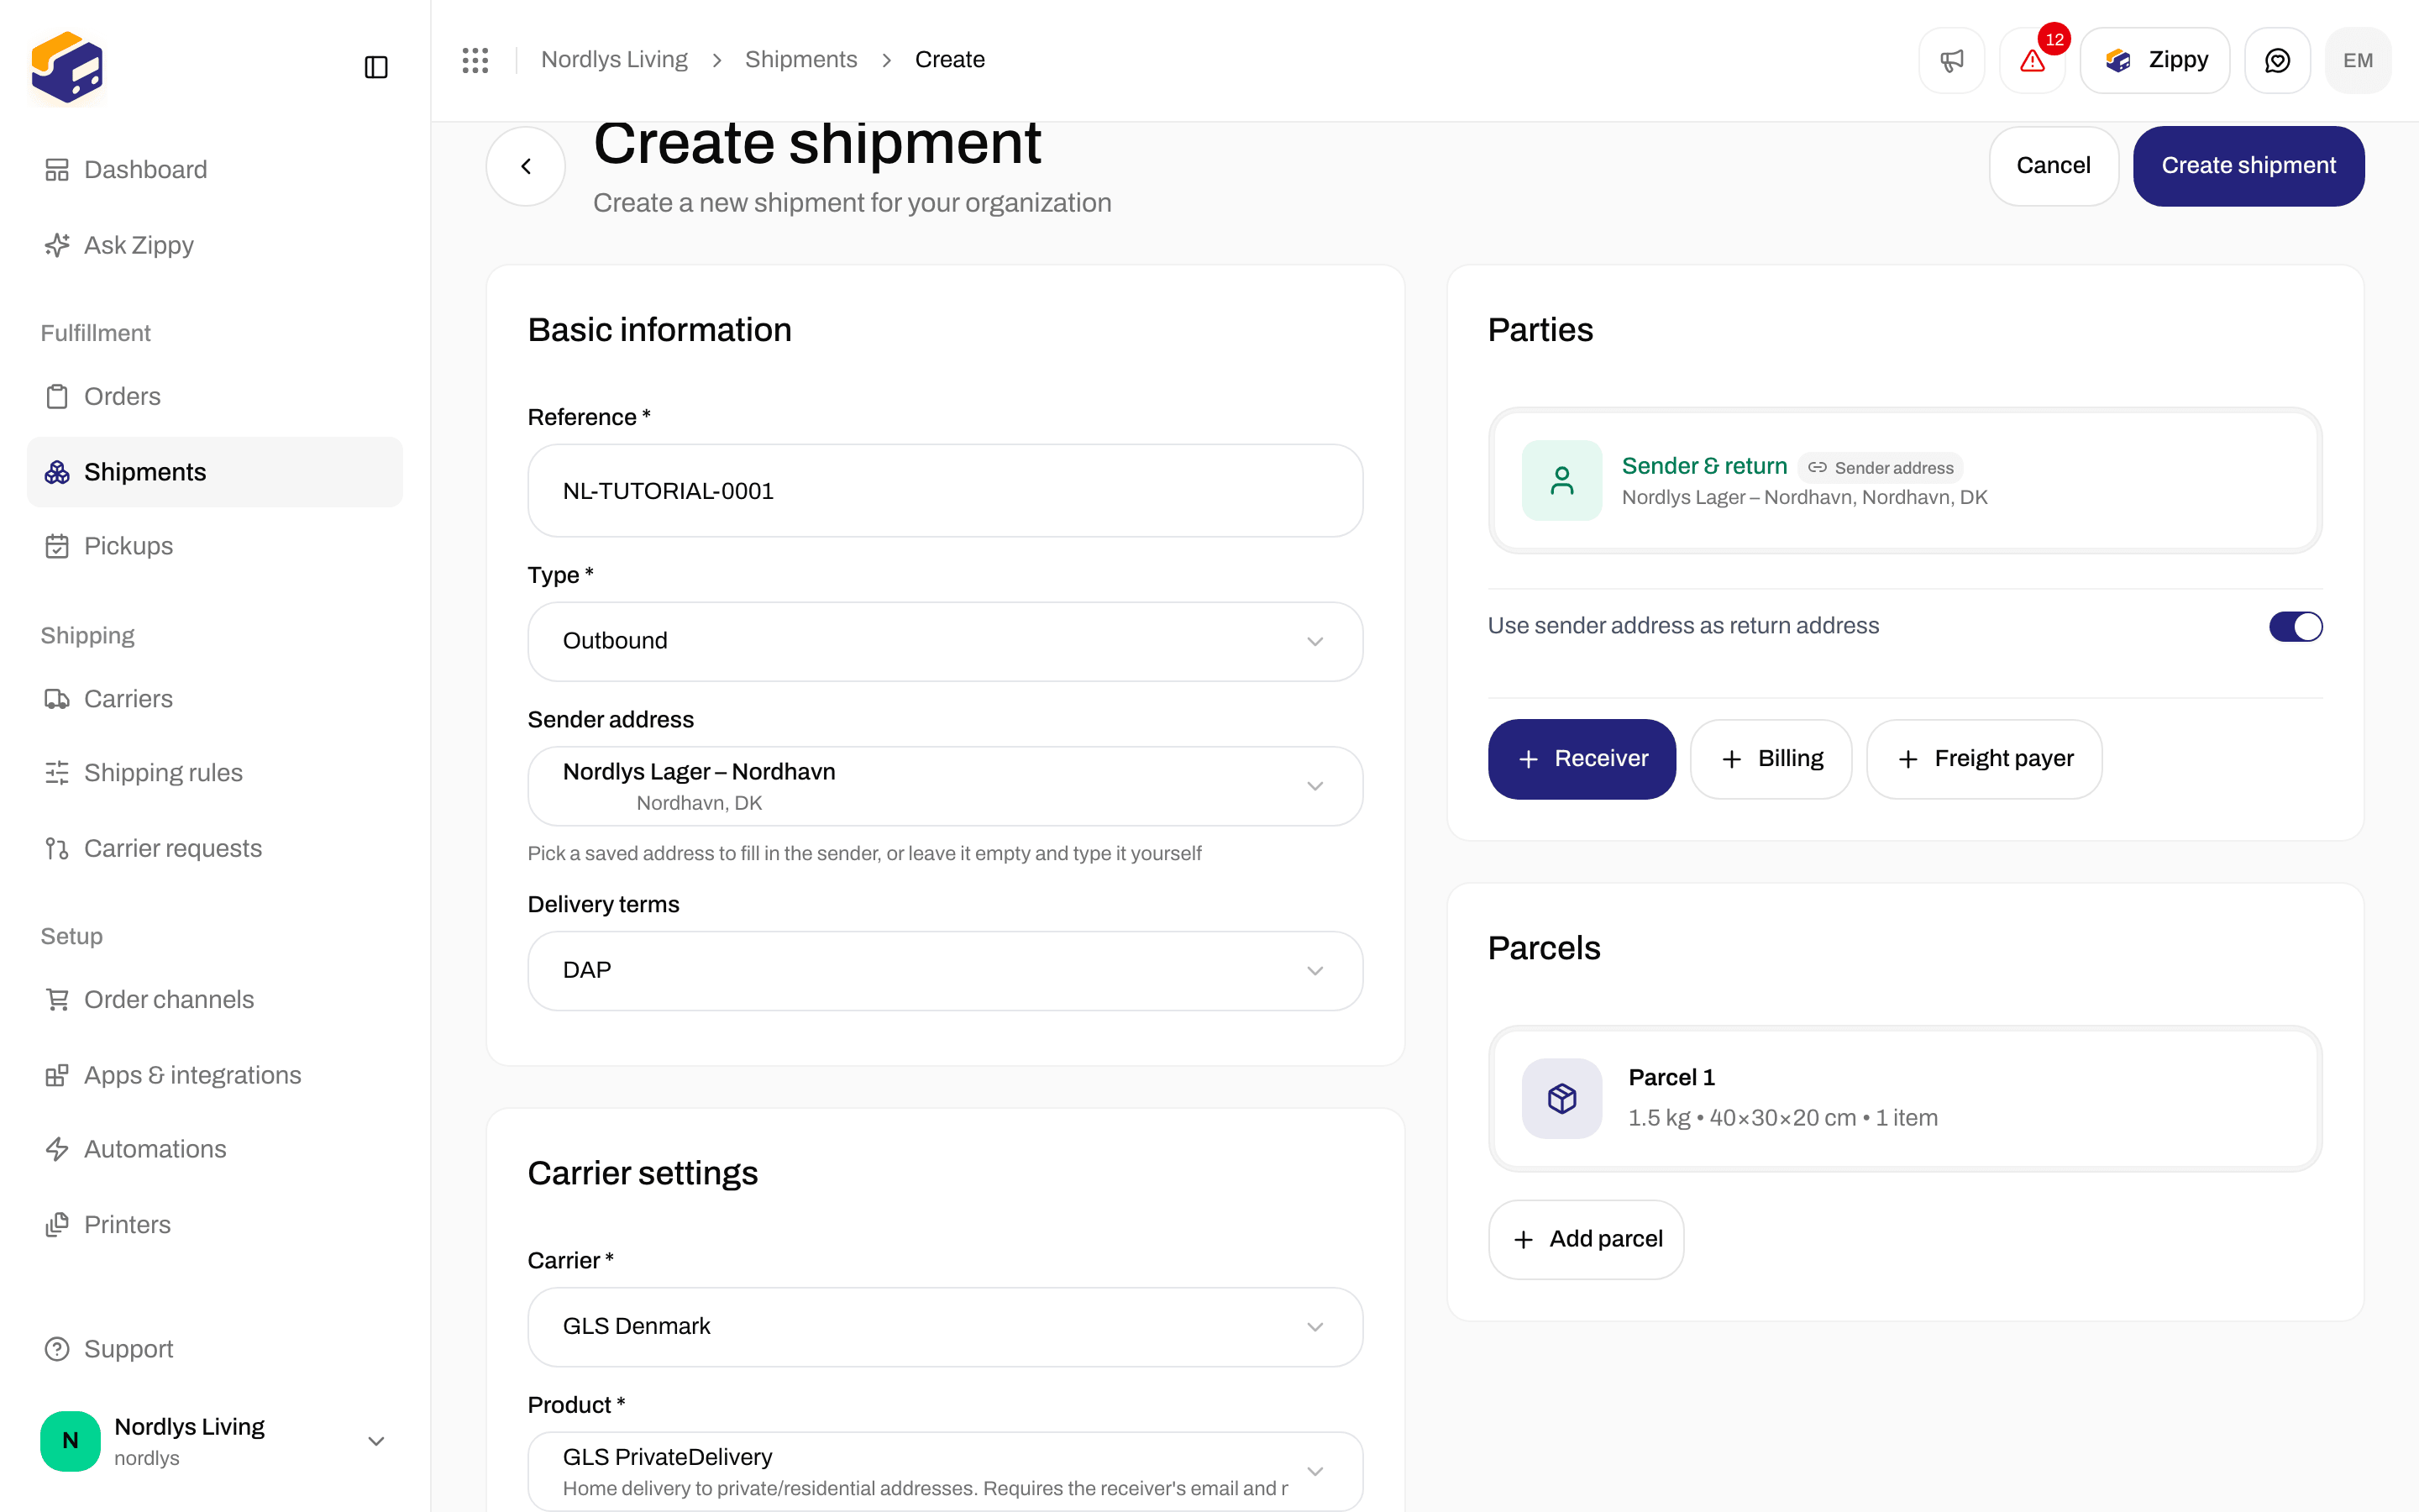Go to Dashboard in the sidebar
The width and height of the screenshot is (2419, 1512).
pos(215,169)
